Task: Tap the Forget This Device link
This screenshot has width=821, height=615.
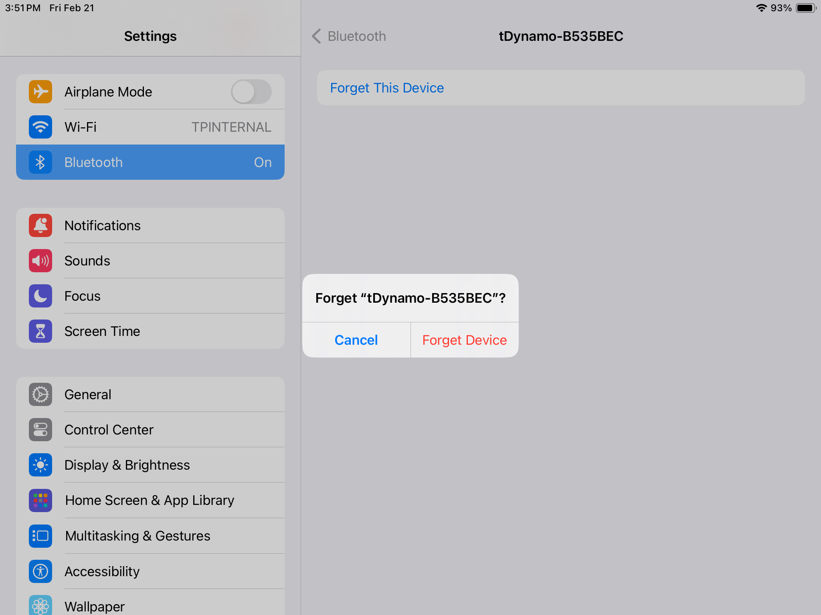Action: [x=387, y=88]
